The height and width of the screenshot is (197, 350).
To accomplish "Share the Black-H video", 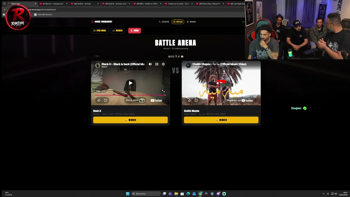I will [99, 100].
